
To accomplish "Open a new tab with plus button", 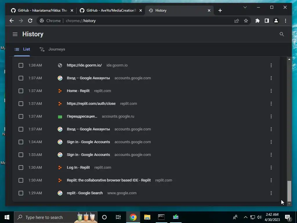I will (x=220, y=10).
